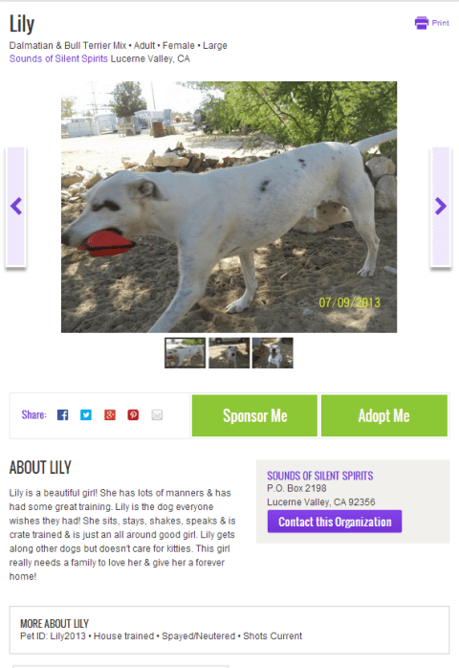Go to previous pet with left arrow

[16, 207]
